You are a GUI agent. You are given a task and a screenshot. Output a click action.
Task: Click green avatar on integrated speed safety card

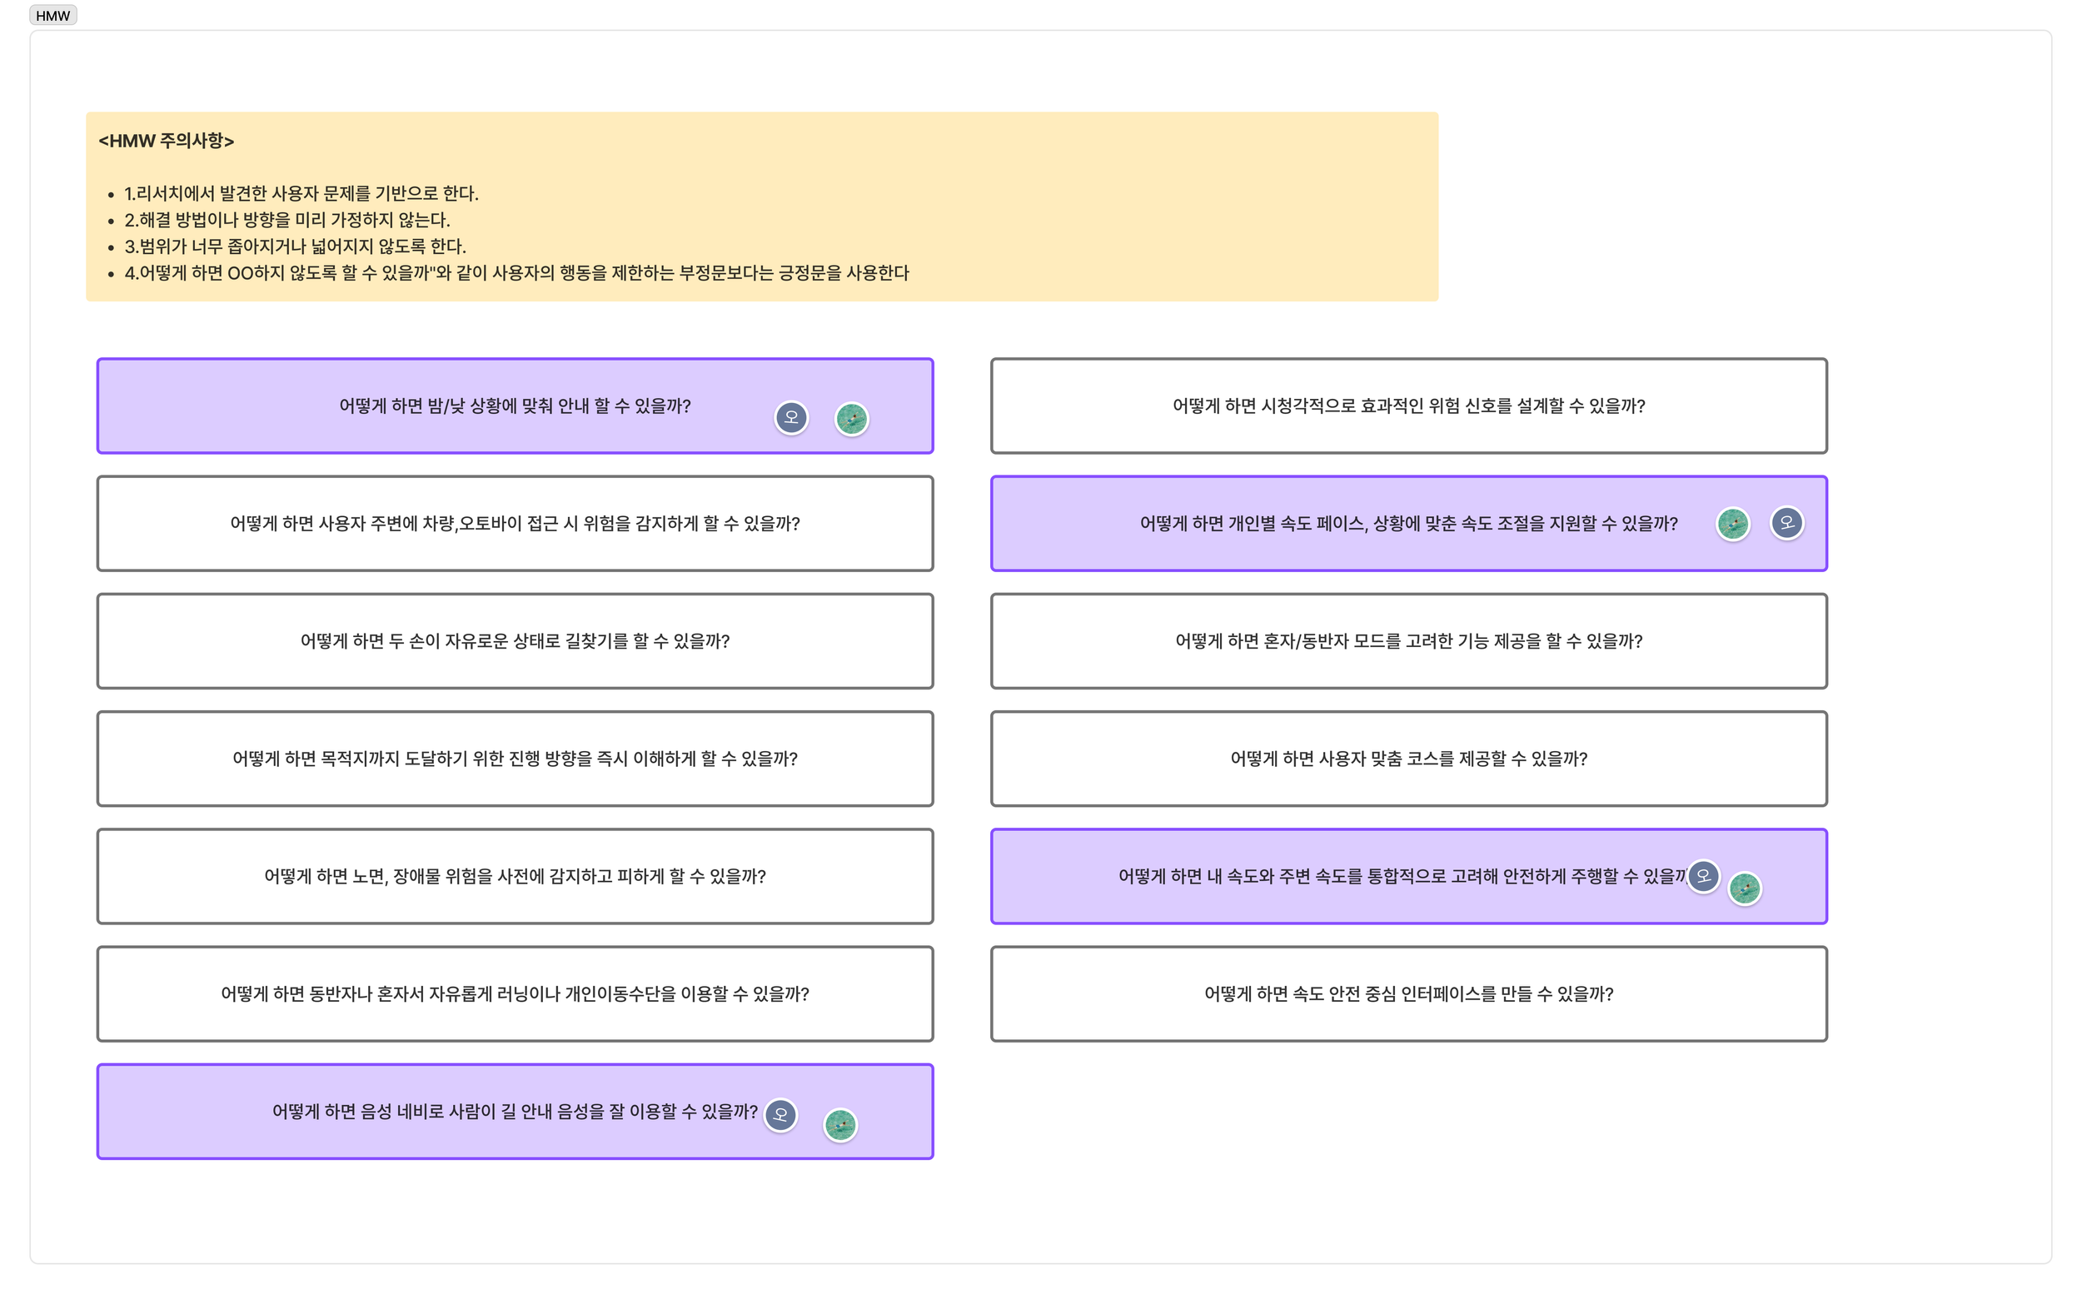click(1745, 888)
